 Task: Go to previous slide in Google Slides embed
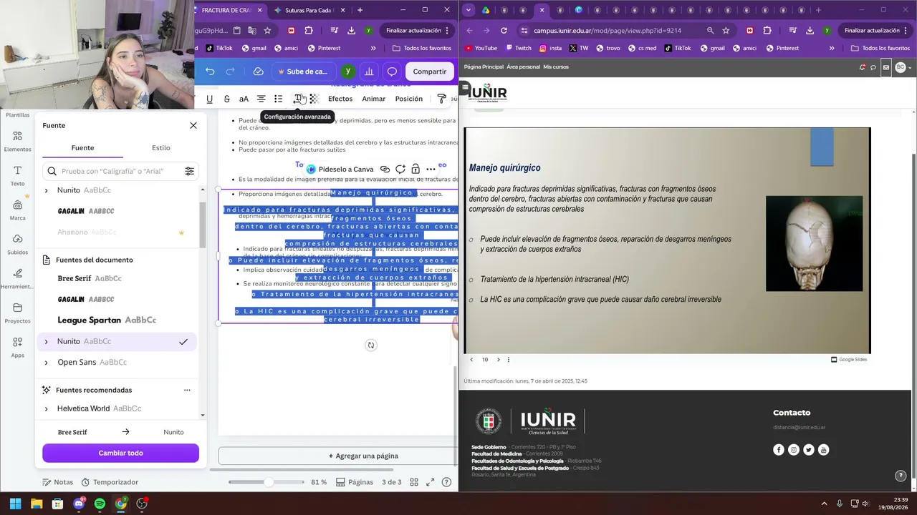coord(471,360)
